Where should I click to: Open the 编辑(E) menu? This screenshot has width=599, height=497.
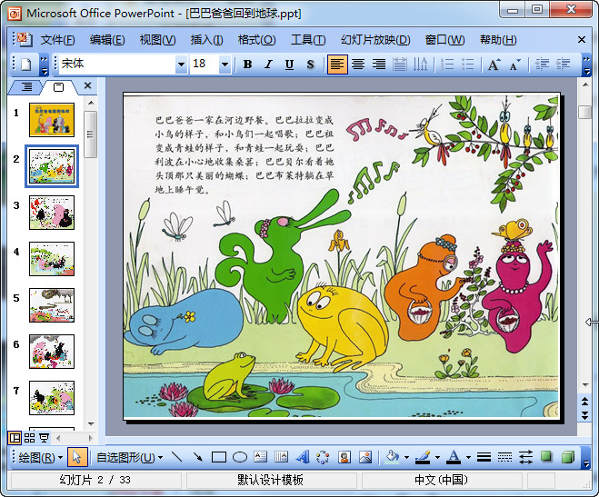click(x=107, y=40)
